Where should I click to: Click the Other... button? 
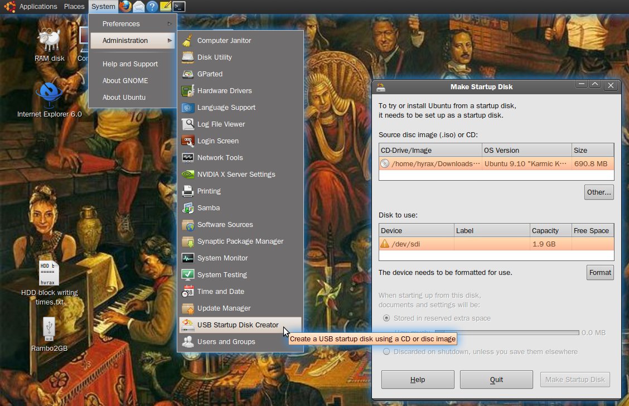599,192
